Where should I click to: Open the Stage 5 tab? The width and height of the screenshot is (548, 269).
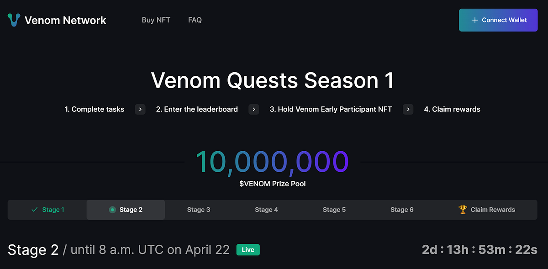(334, 210)
